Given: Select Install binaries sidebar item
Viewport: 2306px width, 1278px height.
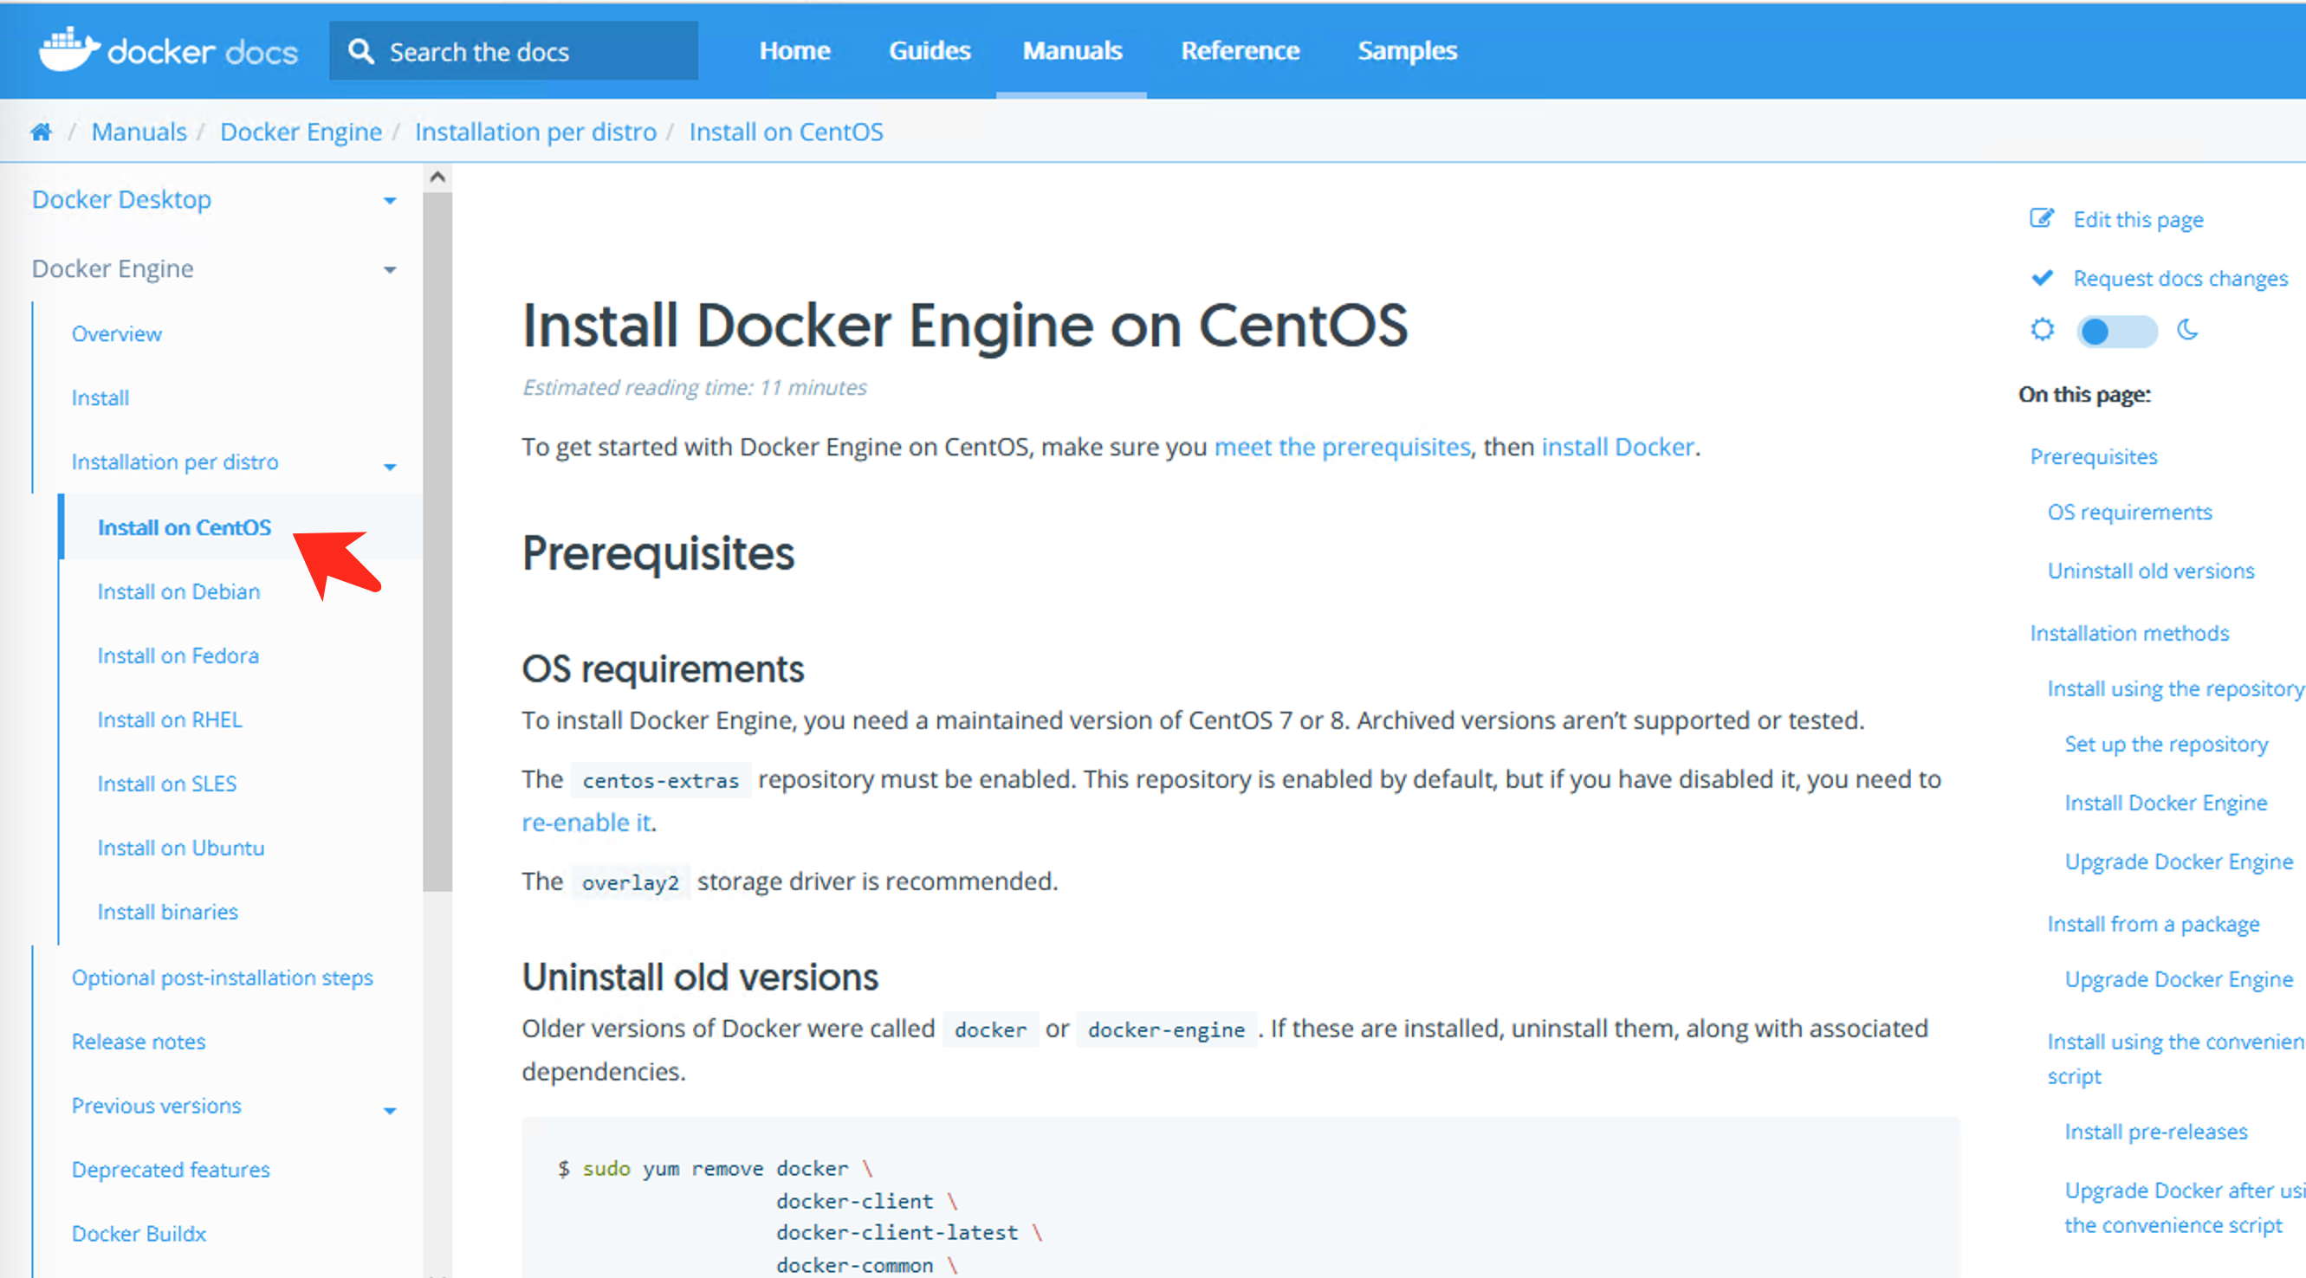Looking at the screenshot, I should [168, 912].
